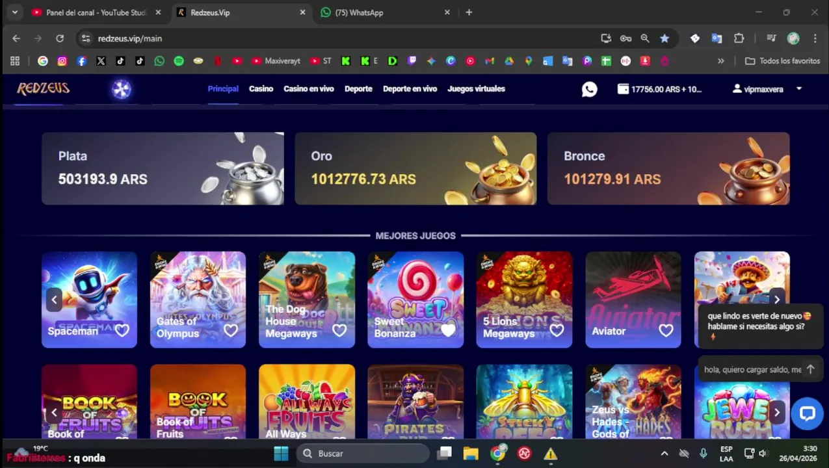
Task: Open the media controls music icon
Action: 771,38
